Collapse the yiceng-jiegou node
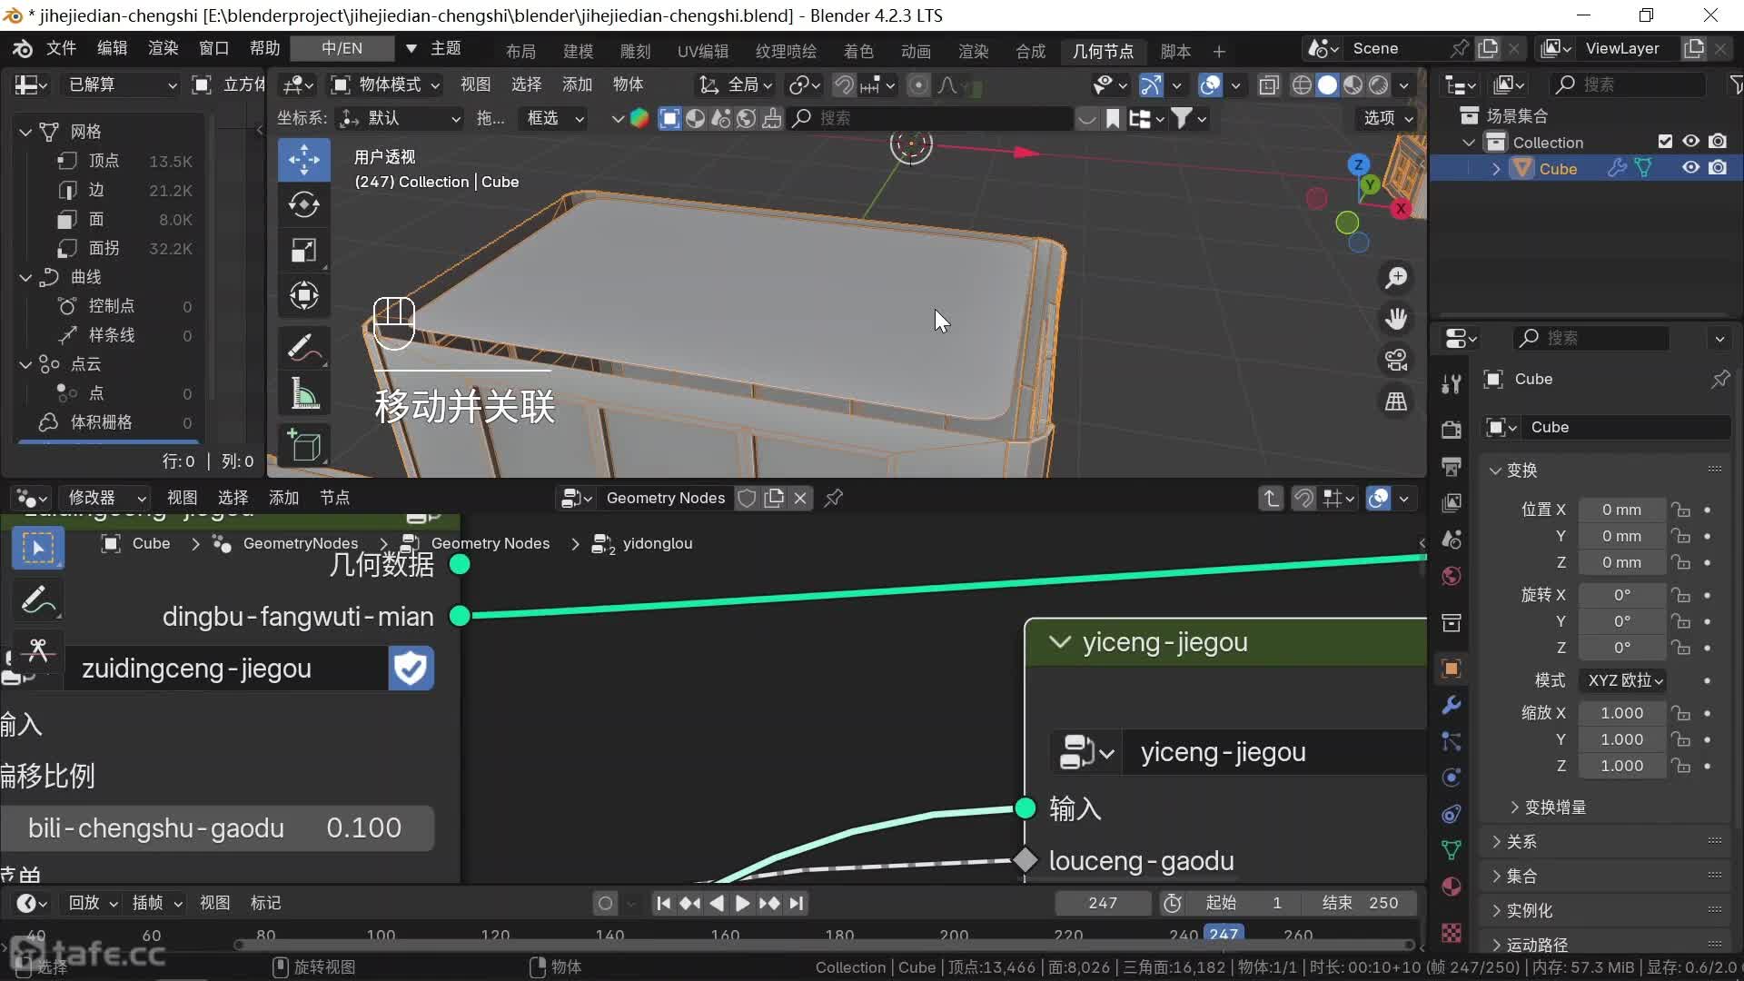Viewport: 1744px width, 981px height. [x=1059, y=642]
